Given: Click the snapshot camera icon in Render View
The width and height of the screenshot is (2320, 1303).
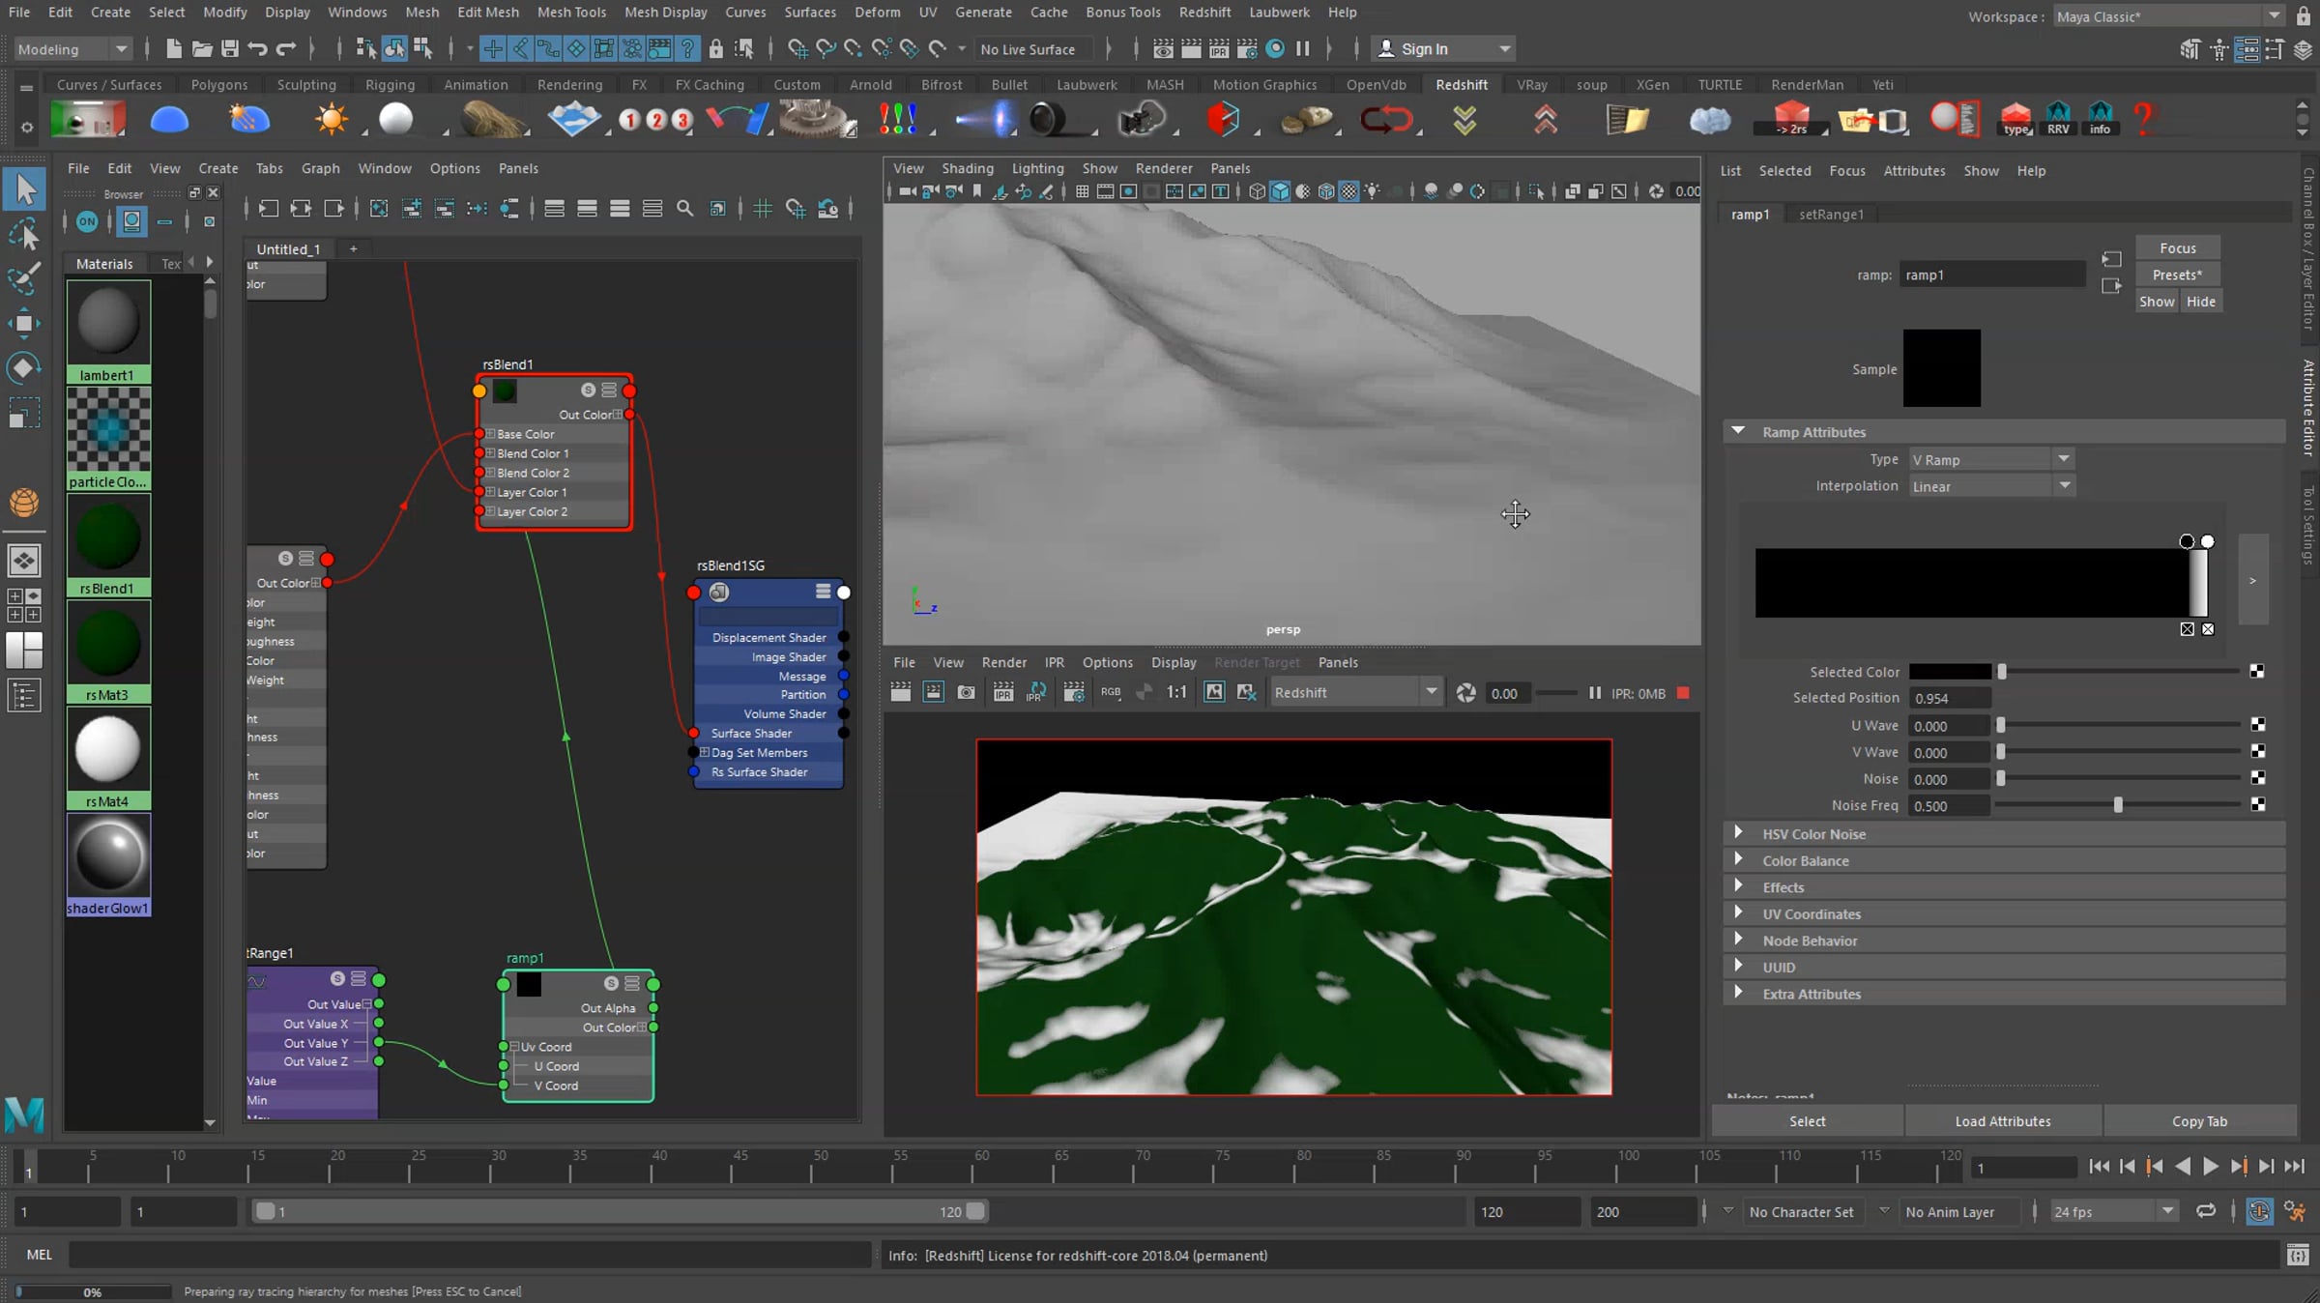Looking at the screenshot, I should 966,692.
